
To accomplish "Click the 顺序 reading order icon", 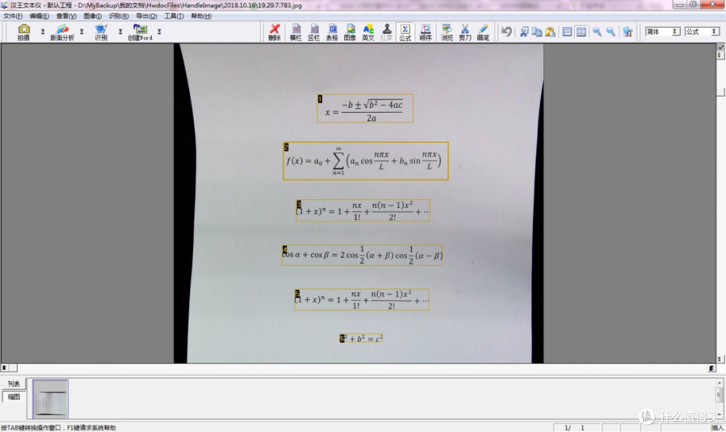I will pos(426,32).
